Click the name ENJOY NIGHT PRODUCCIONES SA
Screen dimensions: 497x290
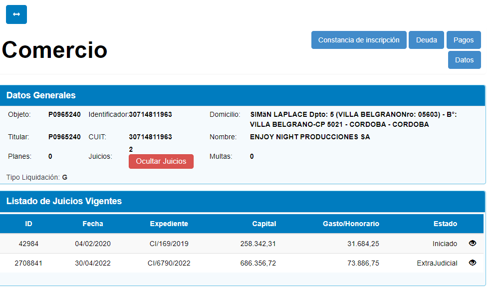[310, 137]
